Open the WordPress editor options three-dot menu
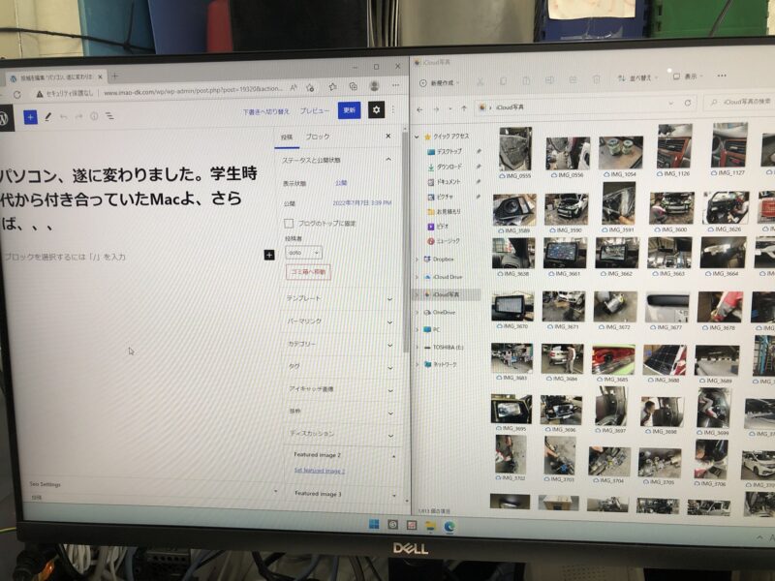The height and width of the screenshot is (581, 775). click(393, 109)
